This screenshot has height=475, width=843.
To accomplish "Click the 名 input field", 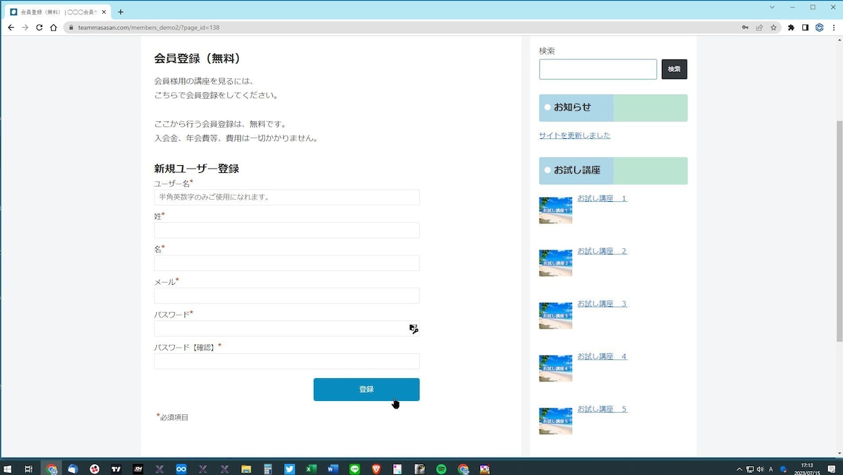I will 287,263.
